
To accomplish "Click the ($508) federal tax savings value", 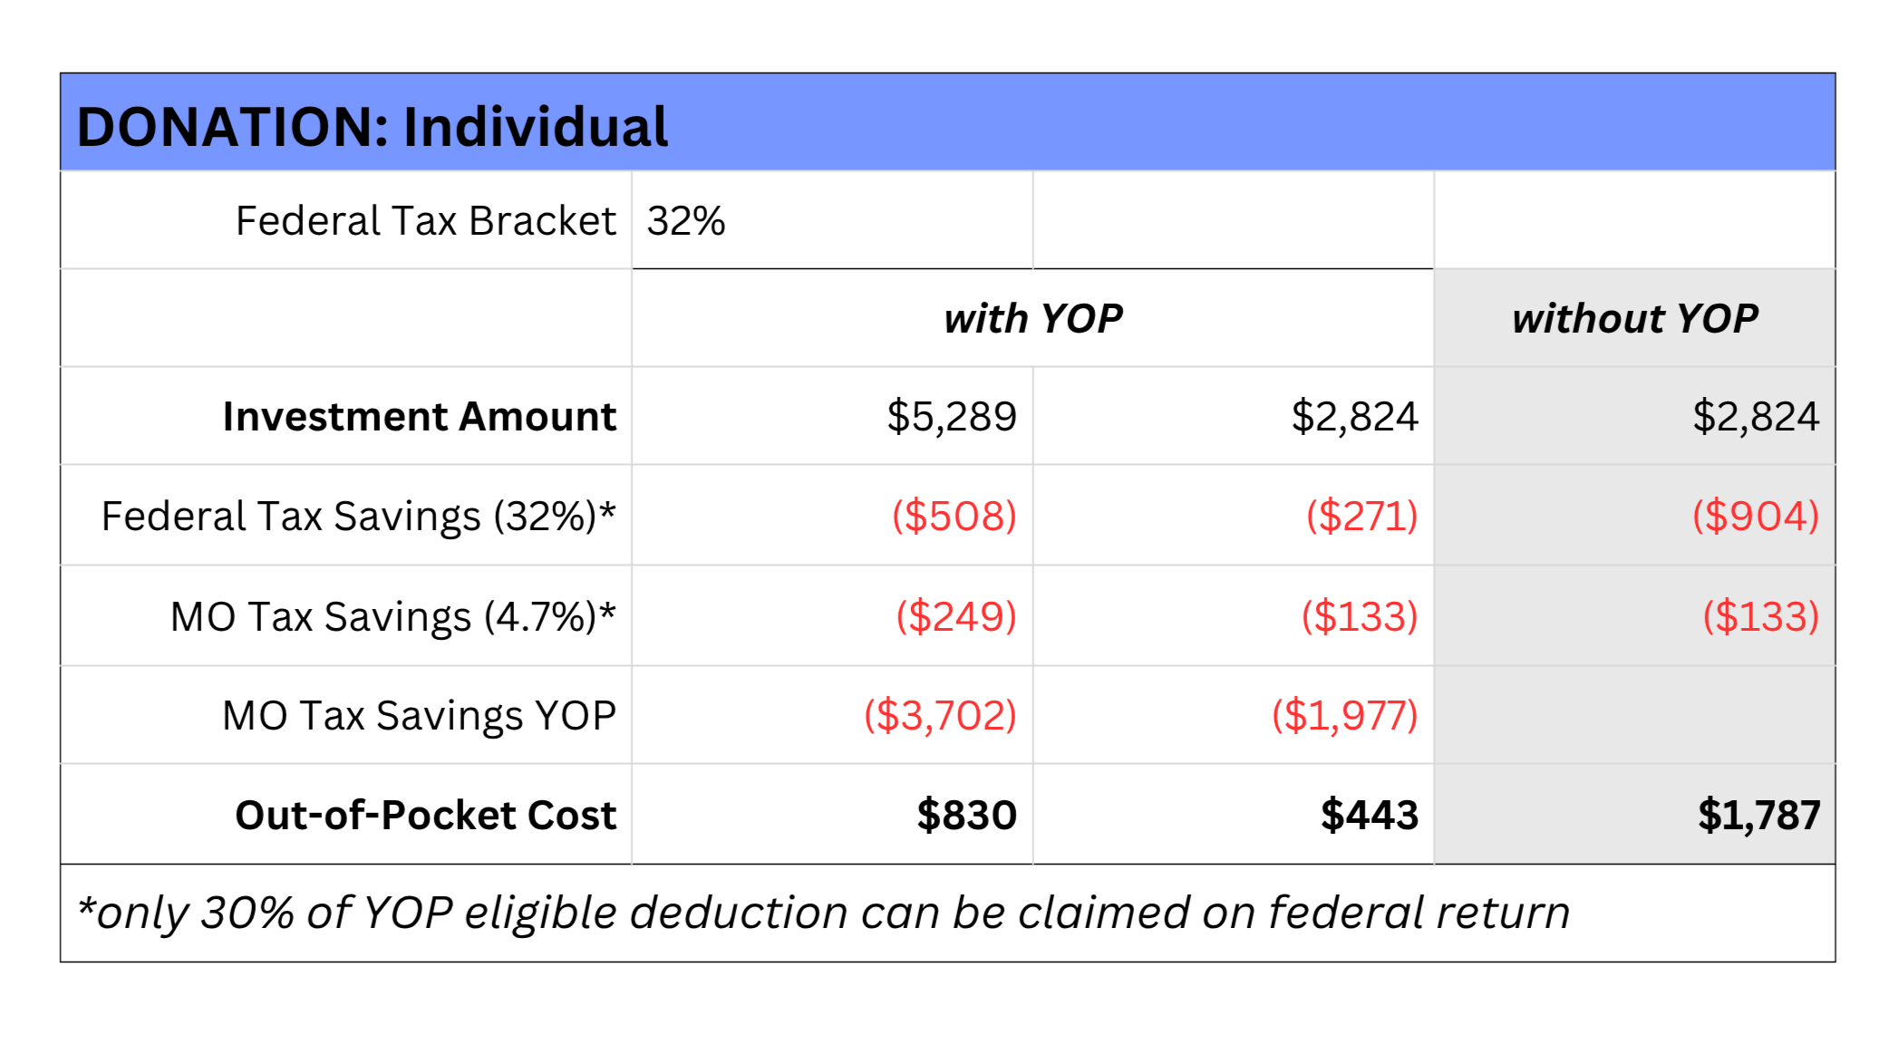I will click(954, 516).
